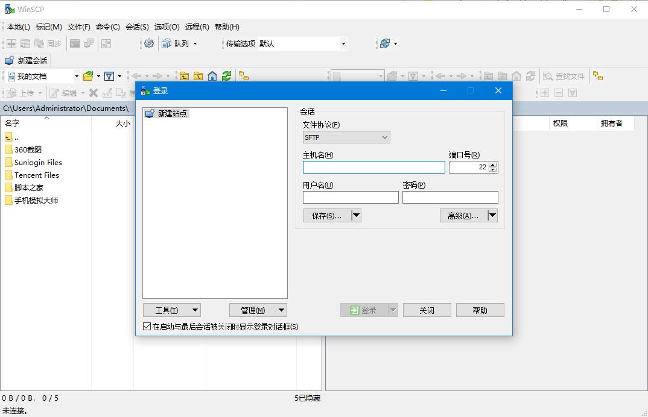Toggle local panel directory tree icon
This screenshot has width=648, height=417.
[x=244, y=76]
